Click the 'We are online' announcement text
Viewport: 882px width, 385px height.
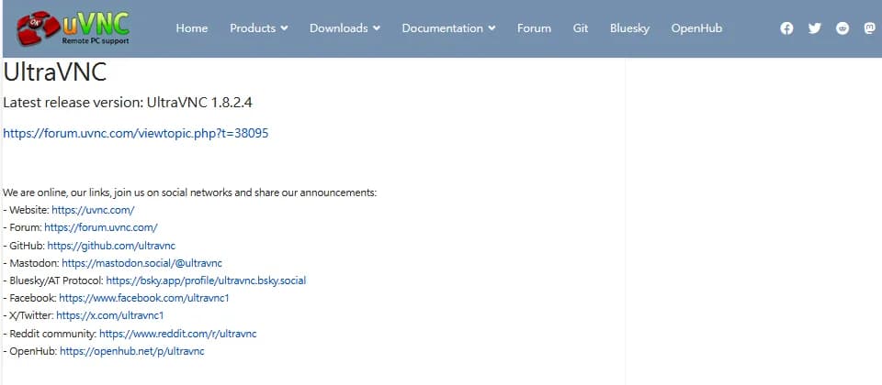click(x=189, y=192)
